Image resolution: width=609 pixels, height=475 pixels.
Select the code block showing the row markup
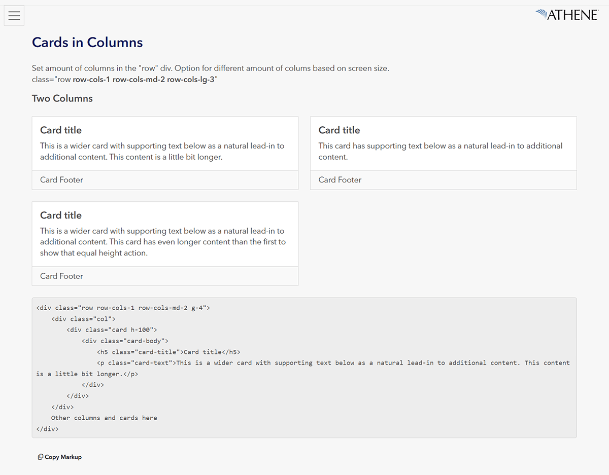click(x=304, y=368)
